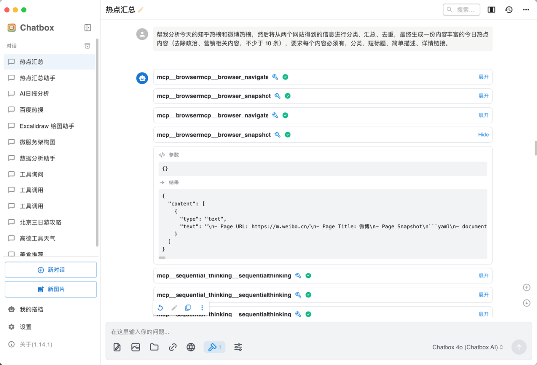The height and width of the screenshot is (365, 537).
Task: Click the horizontal scrollbar under result JSON
Action: [x=162, y=258]
